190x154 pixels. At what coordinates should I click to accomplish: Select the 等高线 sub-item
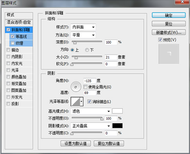click(x=21, y=37)
